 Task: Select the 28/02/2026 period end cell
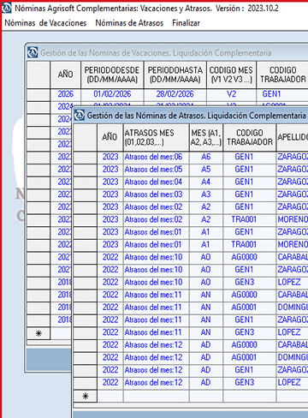click(175, 94)
